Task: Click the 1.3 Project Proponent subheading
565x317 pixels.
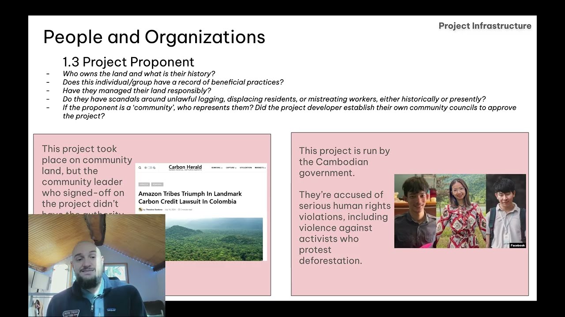Action: point(128,62)
